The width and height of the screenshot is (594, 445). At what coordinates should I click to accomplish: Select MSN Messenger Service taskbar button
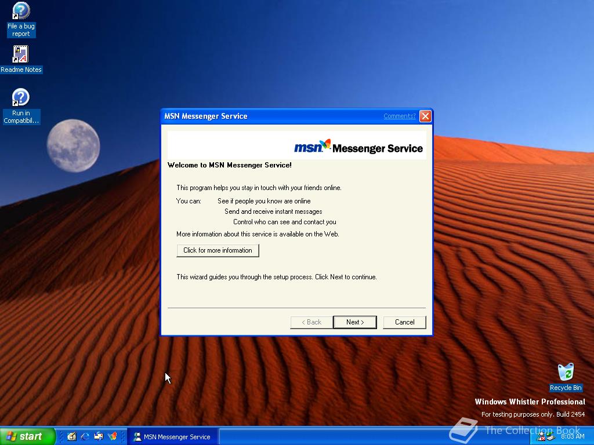coord(172,437)
